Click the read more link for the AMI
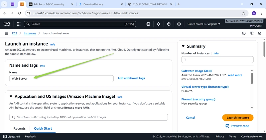Screen dimensions: 266x140 (235, 75)
